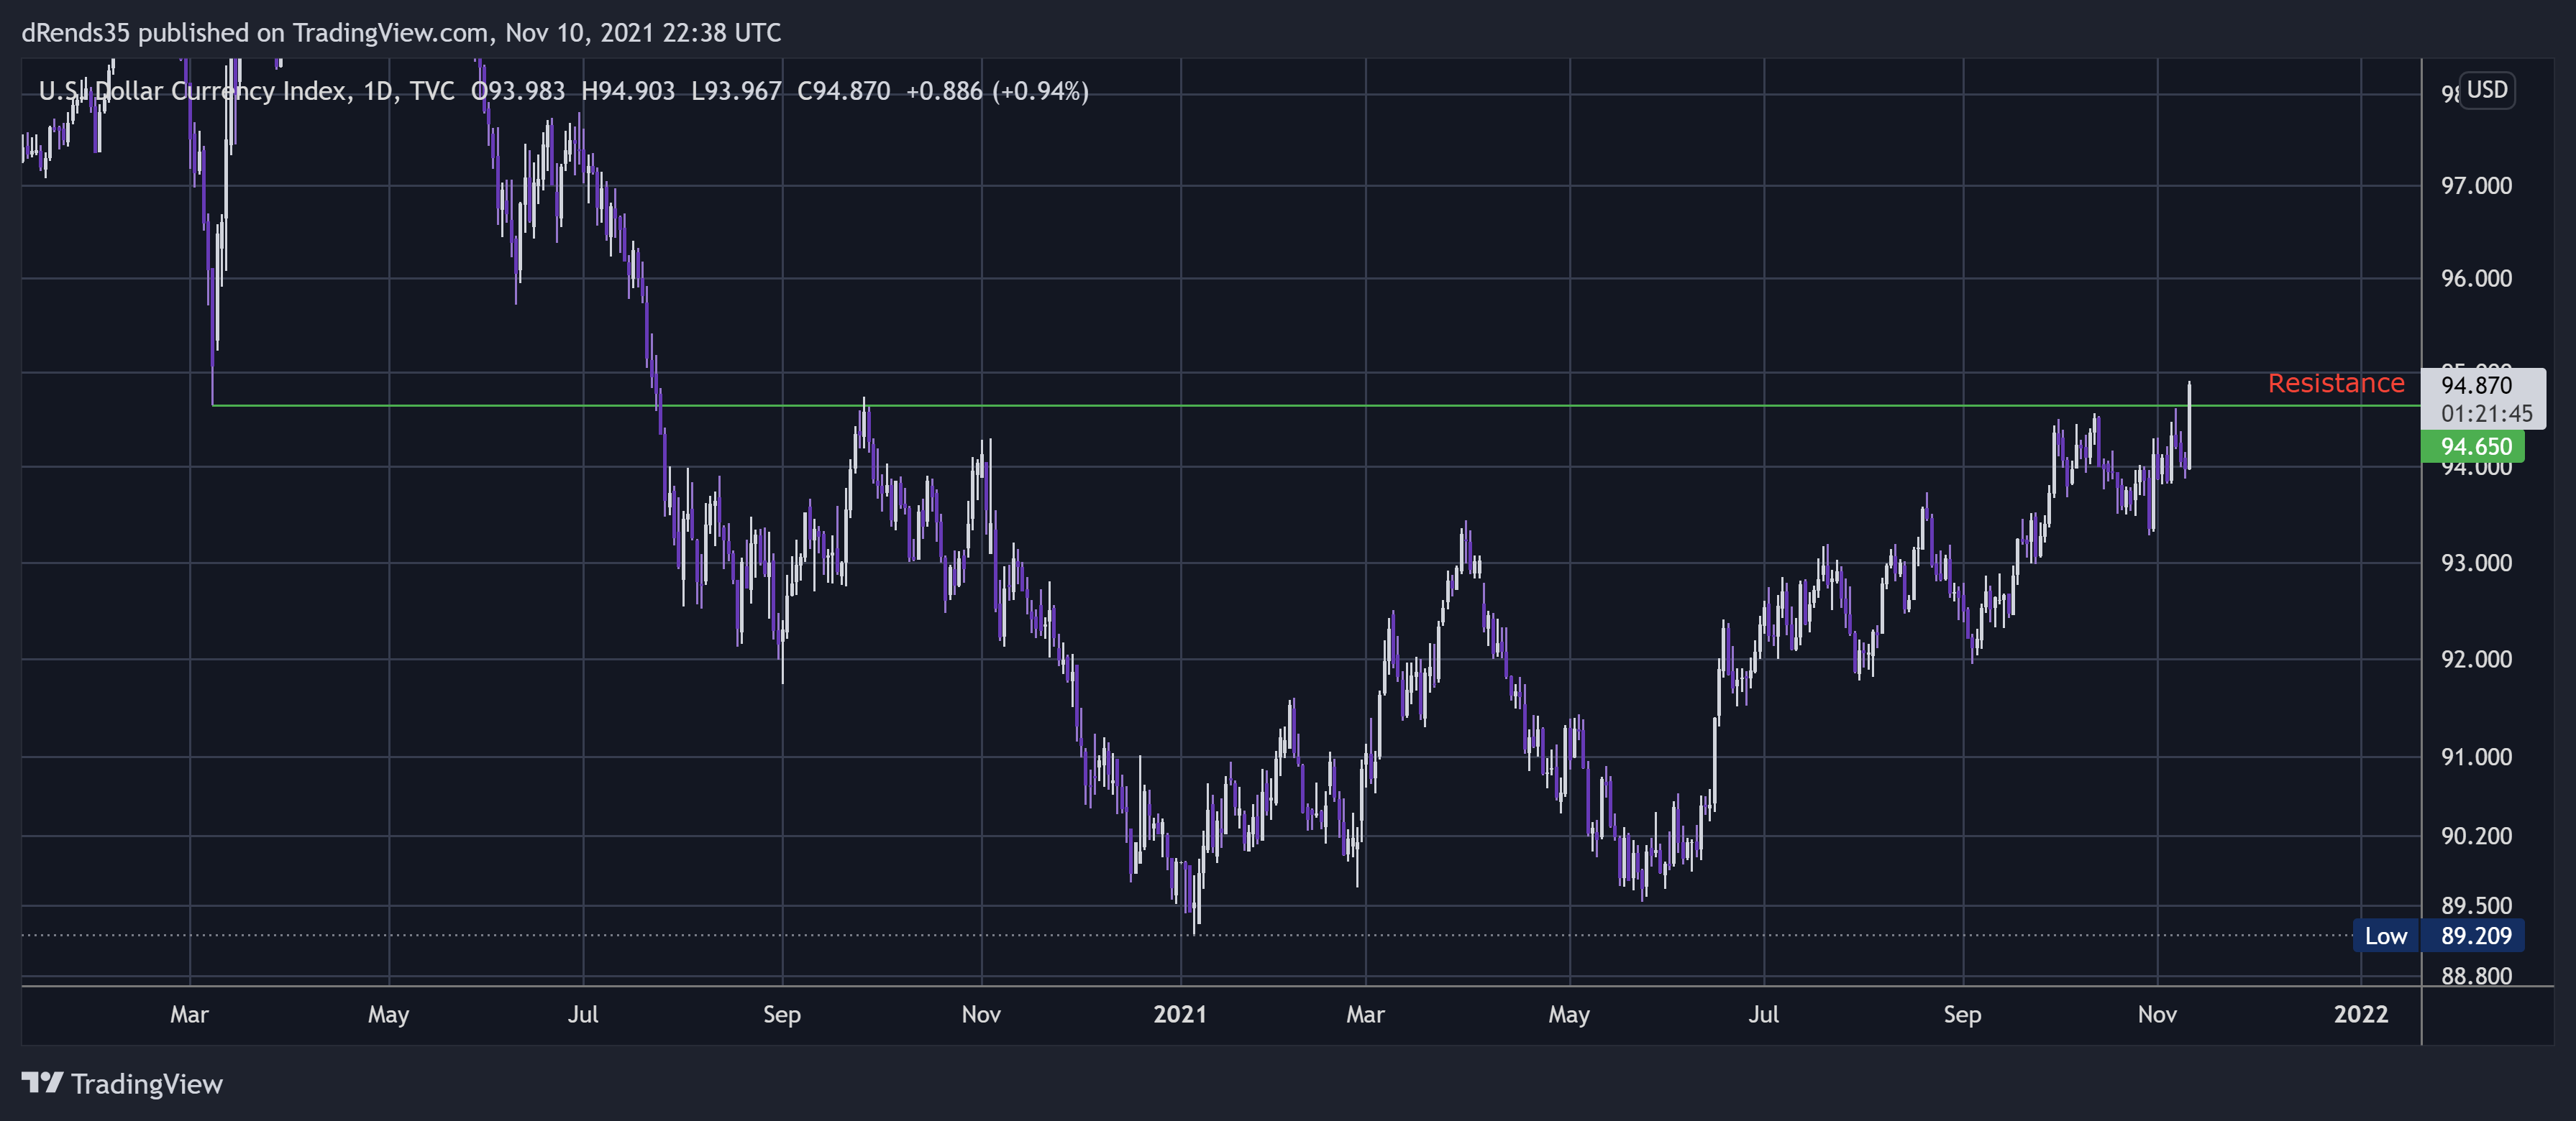Click the 96.000 price axis label

pyautogui.click(x=2476, y=279)
